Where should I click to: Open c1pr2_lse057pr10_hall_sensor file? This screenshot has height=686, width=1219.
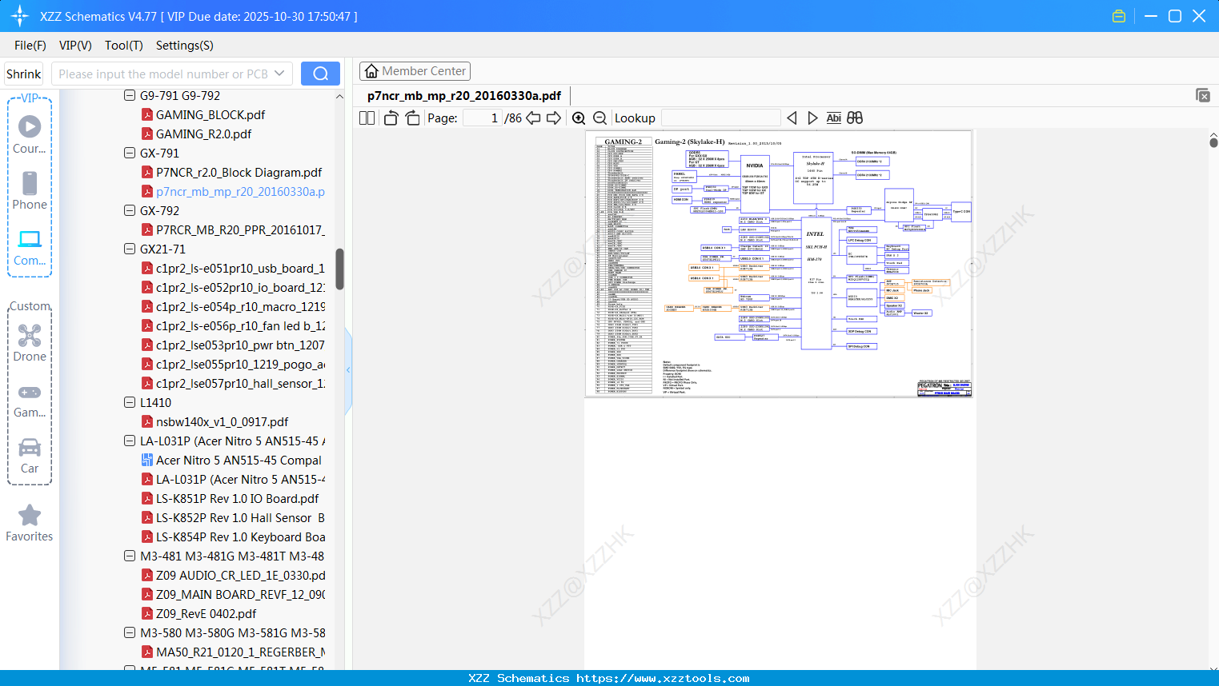tap(240, 383)
